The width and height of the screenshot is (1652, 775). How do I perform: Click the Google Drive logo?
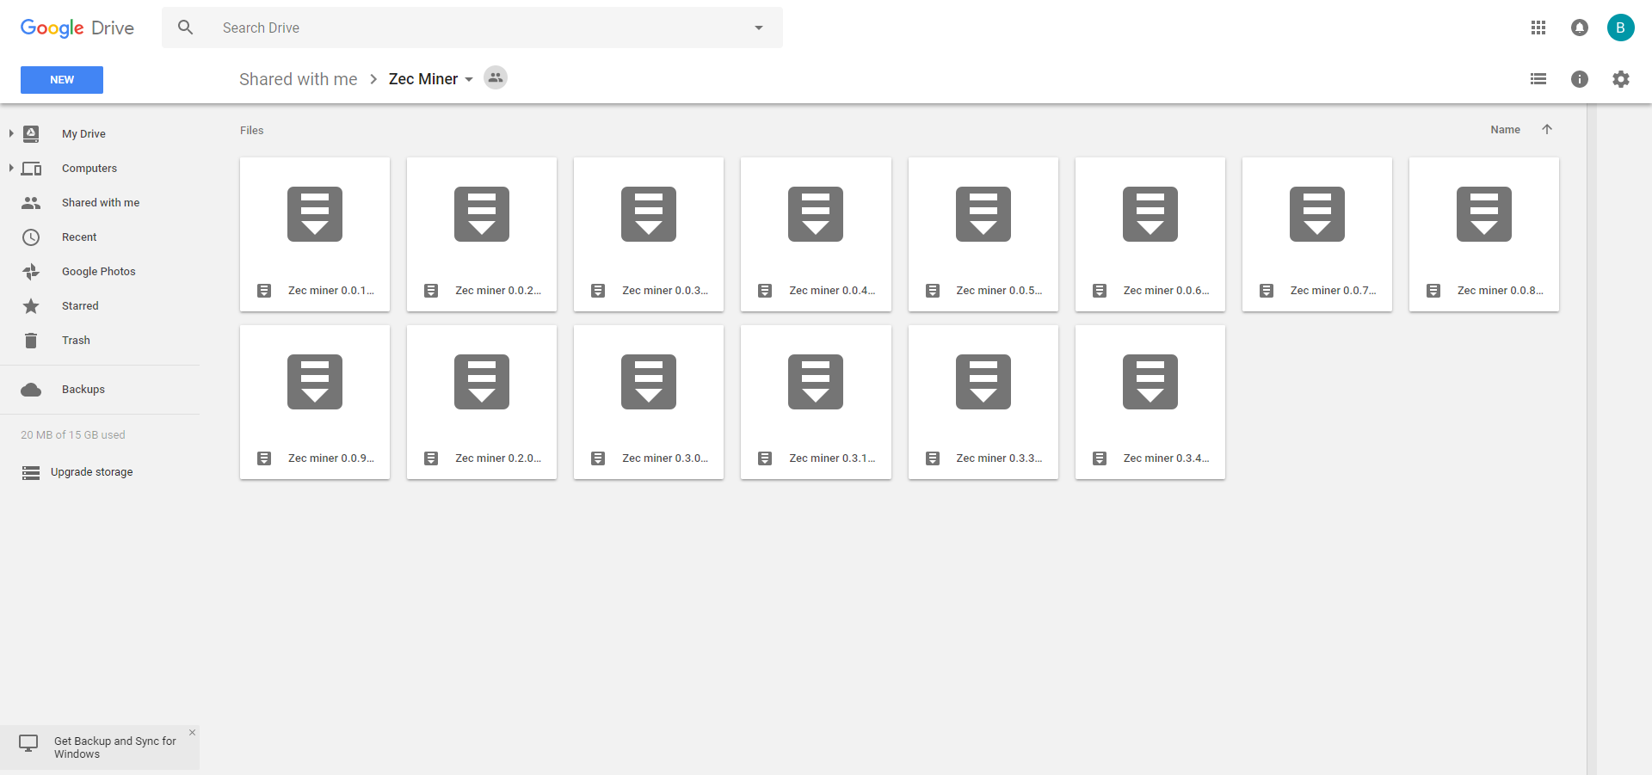(x=77, y=28)
